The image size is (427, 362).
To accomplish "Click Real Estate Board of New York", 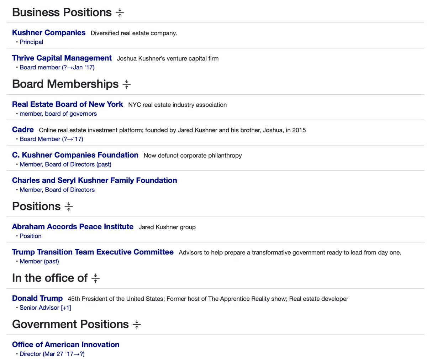I will click(x=68, y=104).
